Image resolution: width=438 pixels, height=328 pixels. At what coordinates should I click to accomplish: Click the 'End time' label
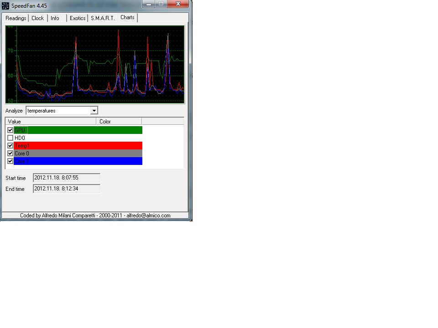[x=15, y=189]
